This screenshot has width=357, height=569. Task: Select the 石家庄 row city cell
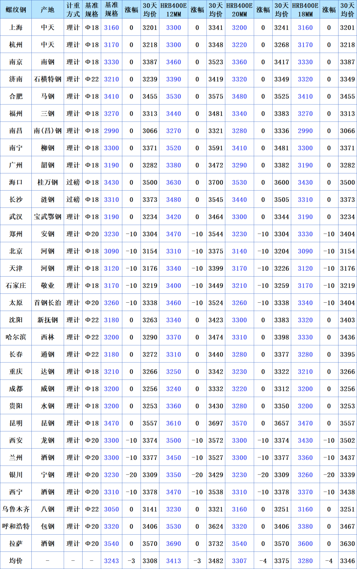click(x=16, y=285)
